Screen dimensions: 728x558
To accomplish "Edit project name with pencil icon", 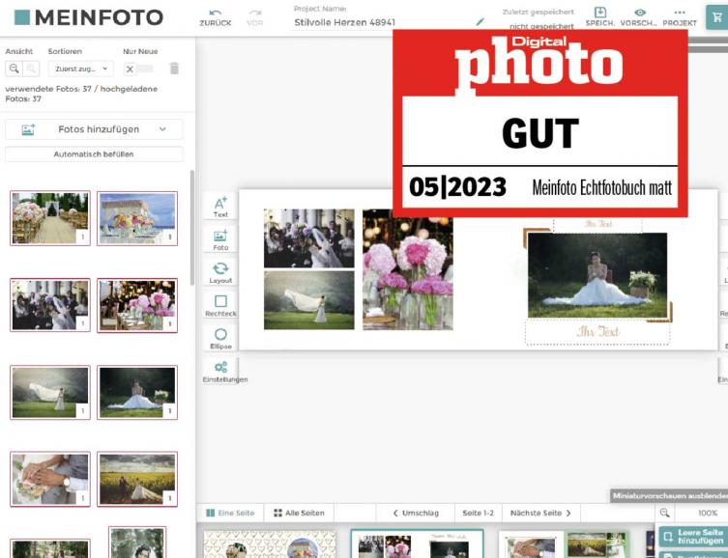I will click(480, 22).
